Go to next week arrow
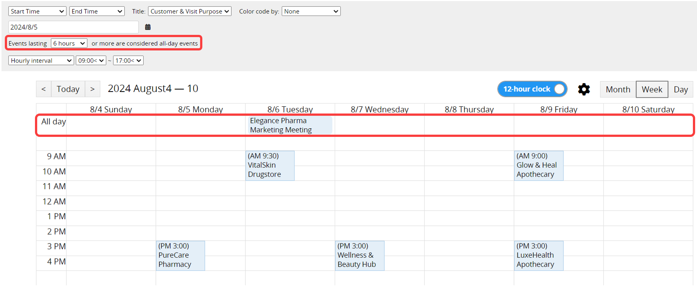697x286 pixels. pos(93,89)
